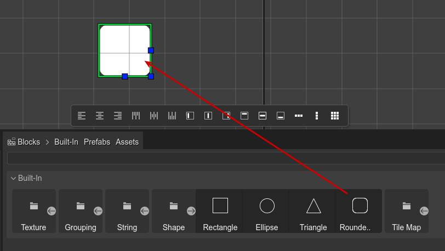Viewport: 445px width, 251px height.
Task: Select the Ellipse shape block
Action: (267, 211)
